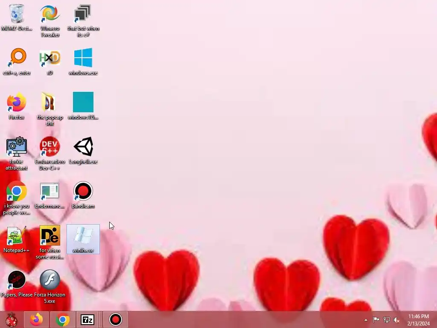Open Firefox from the taskbar
Image resolution: width=437 pixels, height=328 pixels.
pyautogui.click(x=37, y=319)
